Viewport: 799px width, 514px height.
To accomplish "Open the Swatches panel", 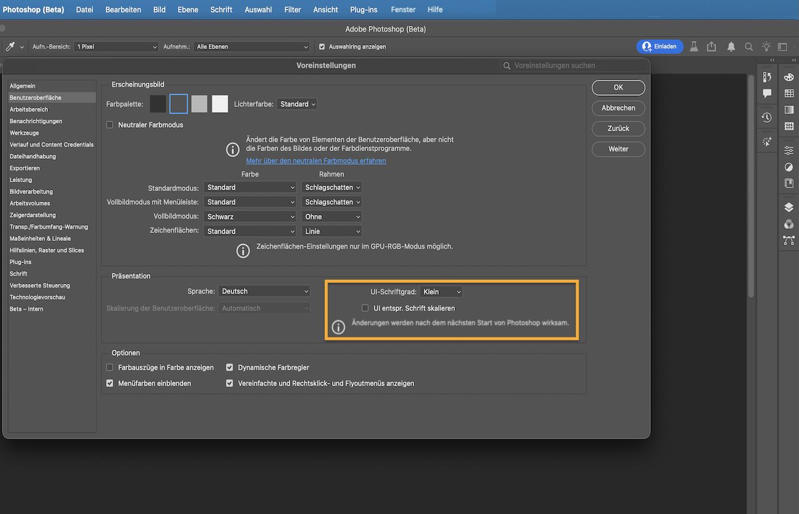I will click(789, 93).
